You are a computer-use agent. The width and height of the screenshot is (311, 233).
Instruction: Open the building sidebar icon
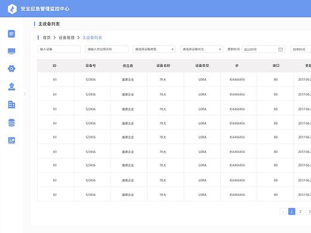11,105
